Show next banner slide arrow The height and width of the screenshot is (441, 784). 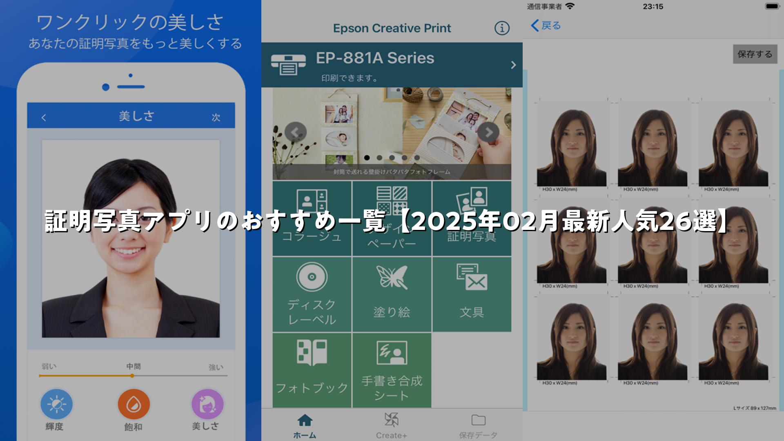click(488, 132)
